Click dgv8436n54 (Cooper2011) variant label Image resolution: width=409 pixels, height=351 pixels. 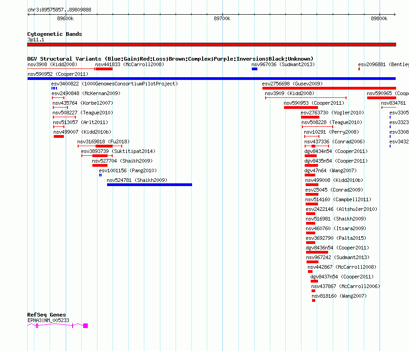[337, 248]
